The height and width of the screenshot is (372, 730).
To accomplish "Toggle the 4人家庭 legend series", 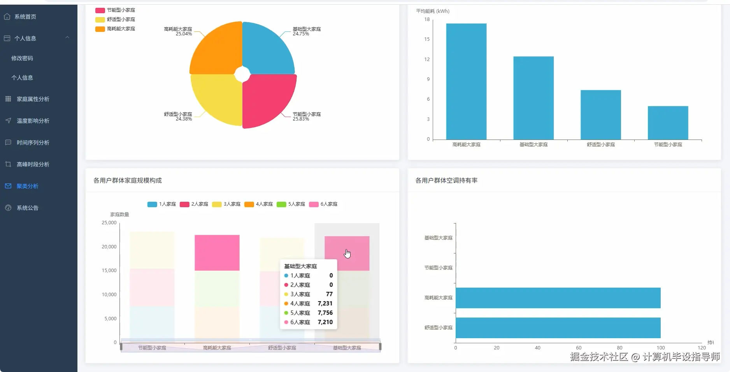I will coord(258,204).
